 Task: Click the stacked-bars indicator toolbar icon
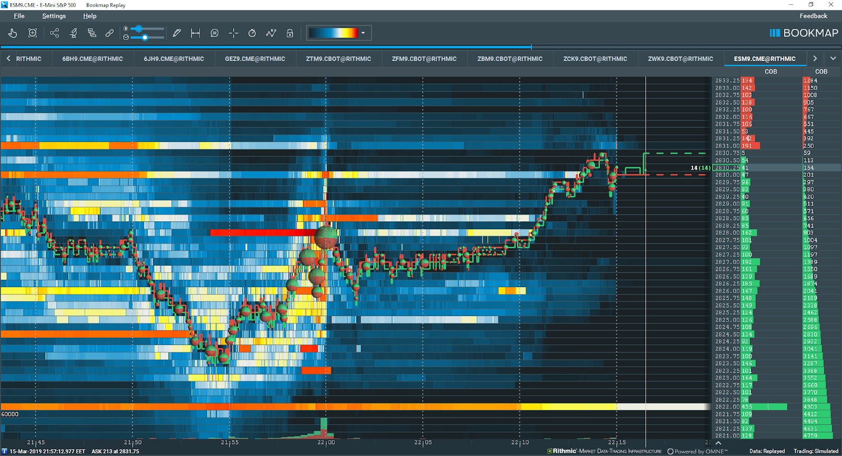92,33
